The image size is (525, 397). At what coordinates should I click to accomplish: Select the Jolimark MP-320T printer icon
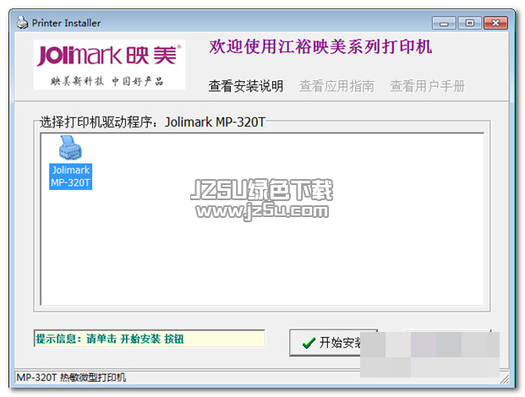pyautogui.click(x=70, y=148)
